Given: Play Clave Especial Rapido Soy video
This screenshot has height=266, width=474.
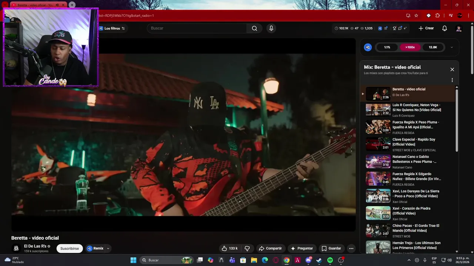Looking at the screenshot, I should pos(407,144).
